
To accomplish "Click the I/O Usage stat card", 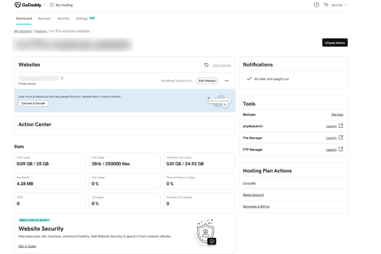I will coord(124,200).
